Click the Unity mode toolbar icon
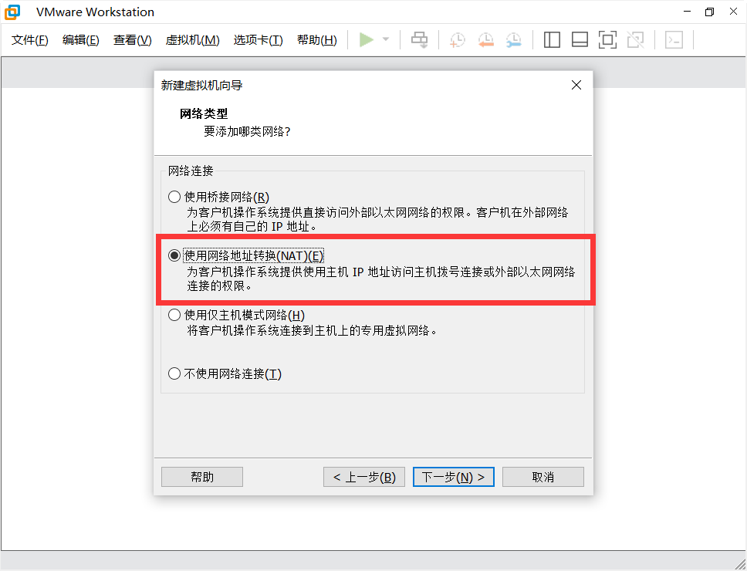 (636, 40)
